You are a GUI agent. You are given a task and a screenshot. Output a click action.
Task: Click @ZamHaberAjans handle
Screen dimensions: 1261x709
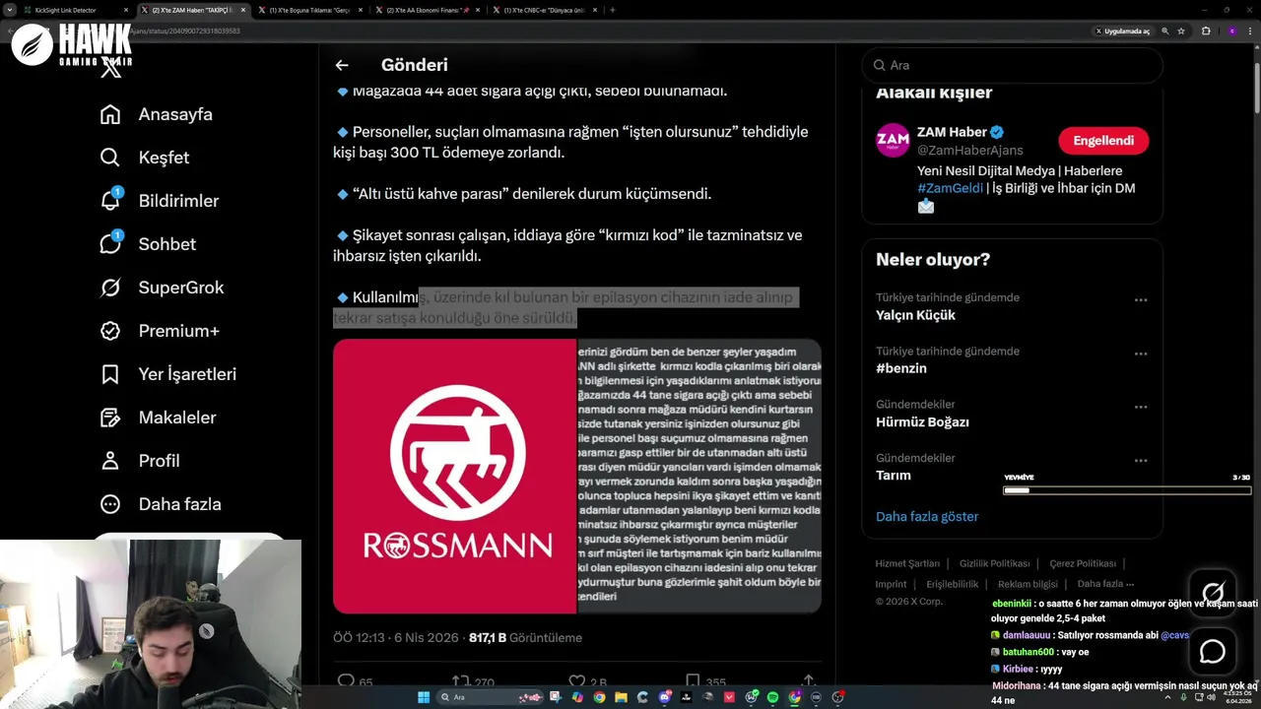[x=970, y=151]
